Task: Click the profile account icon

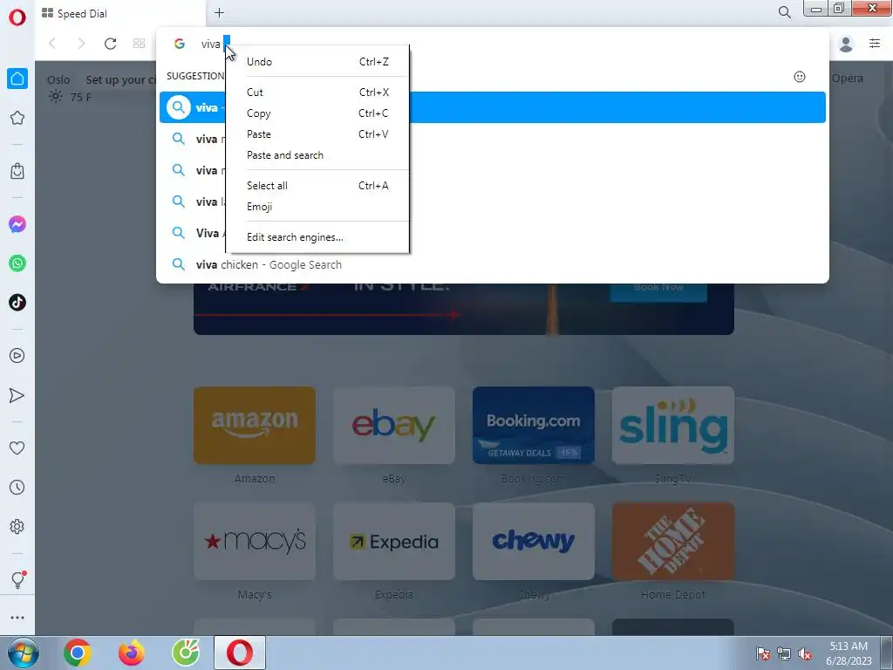Action: [x=846, y=44]
